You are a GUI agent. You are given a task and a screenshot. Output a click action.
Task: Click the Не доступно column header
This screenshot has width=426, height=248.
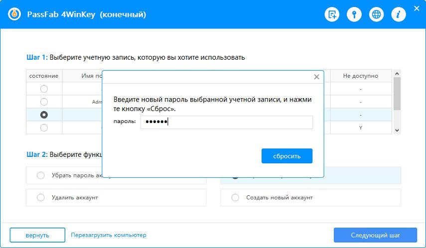click(361, 76)
